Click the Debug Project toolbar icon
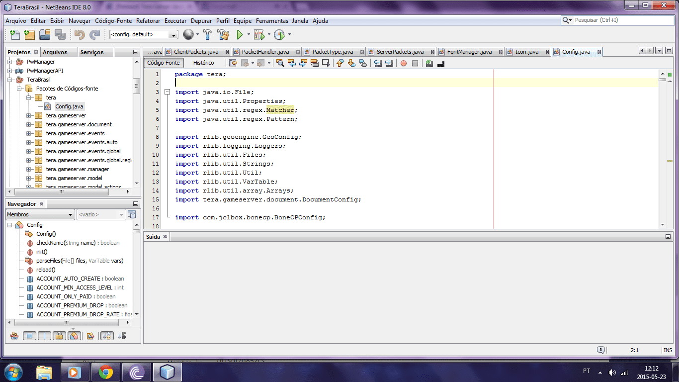Screen dimensions: 679x382 coord(259,35)
